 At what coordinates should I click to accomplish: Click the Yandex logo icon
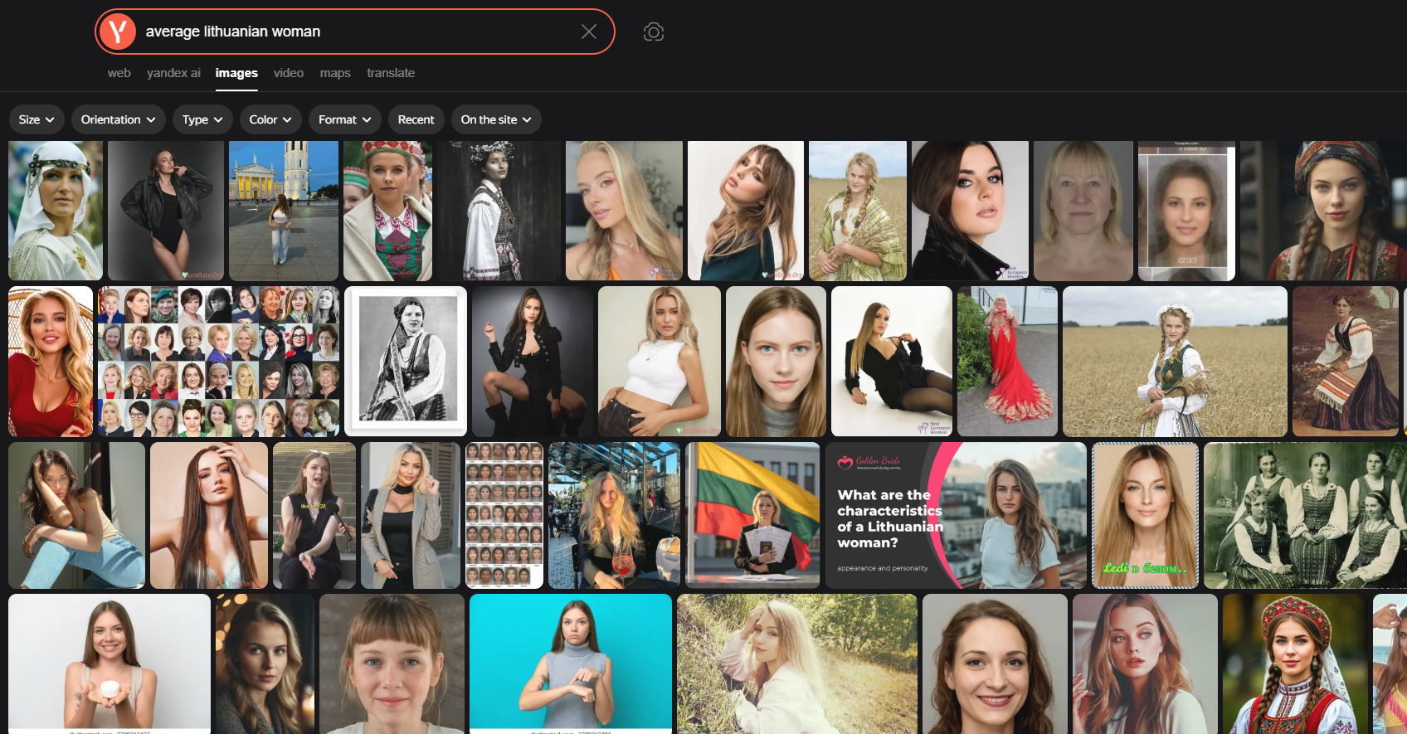click(118, 32)
